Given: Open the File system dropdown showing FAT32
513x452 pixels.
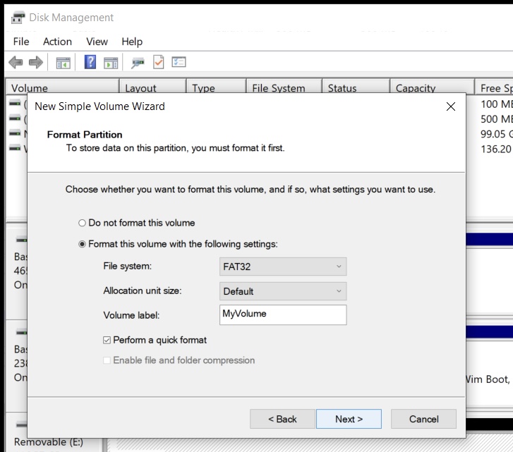Looking at the screenshot, I should pos(283,267).
